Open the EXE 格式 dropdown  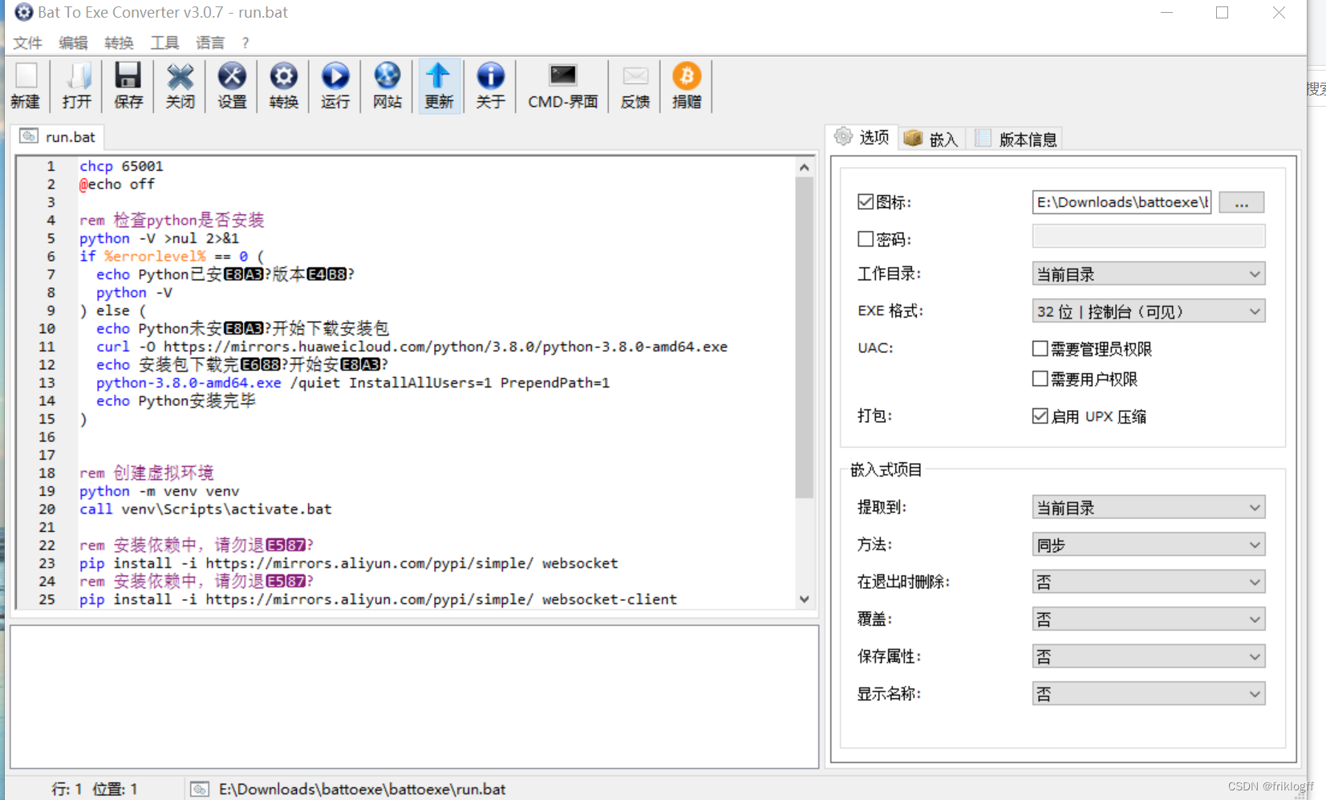coord(1254,311)
